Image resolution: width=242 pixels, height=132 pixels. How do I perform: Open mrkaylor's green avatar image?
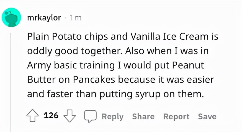[x=11, y=18]
